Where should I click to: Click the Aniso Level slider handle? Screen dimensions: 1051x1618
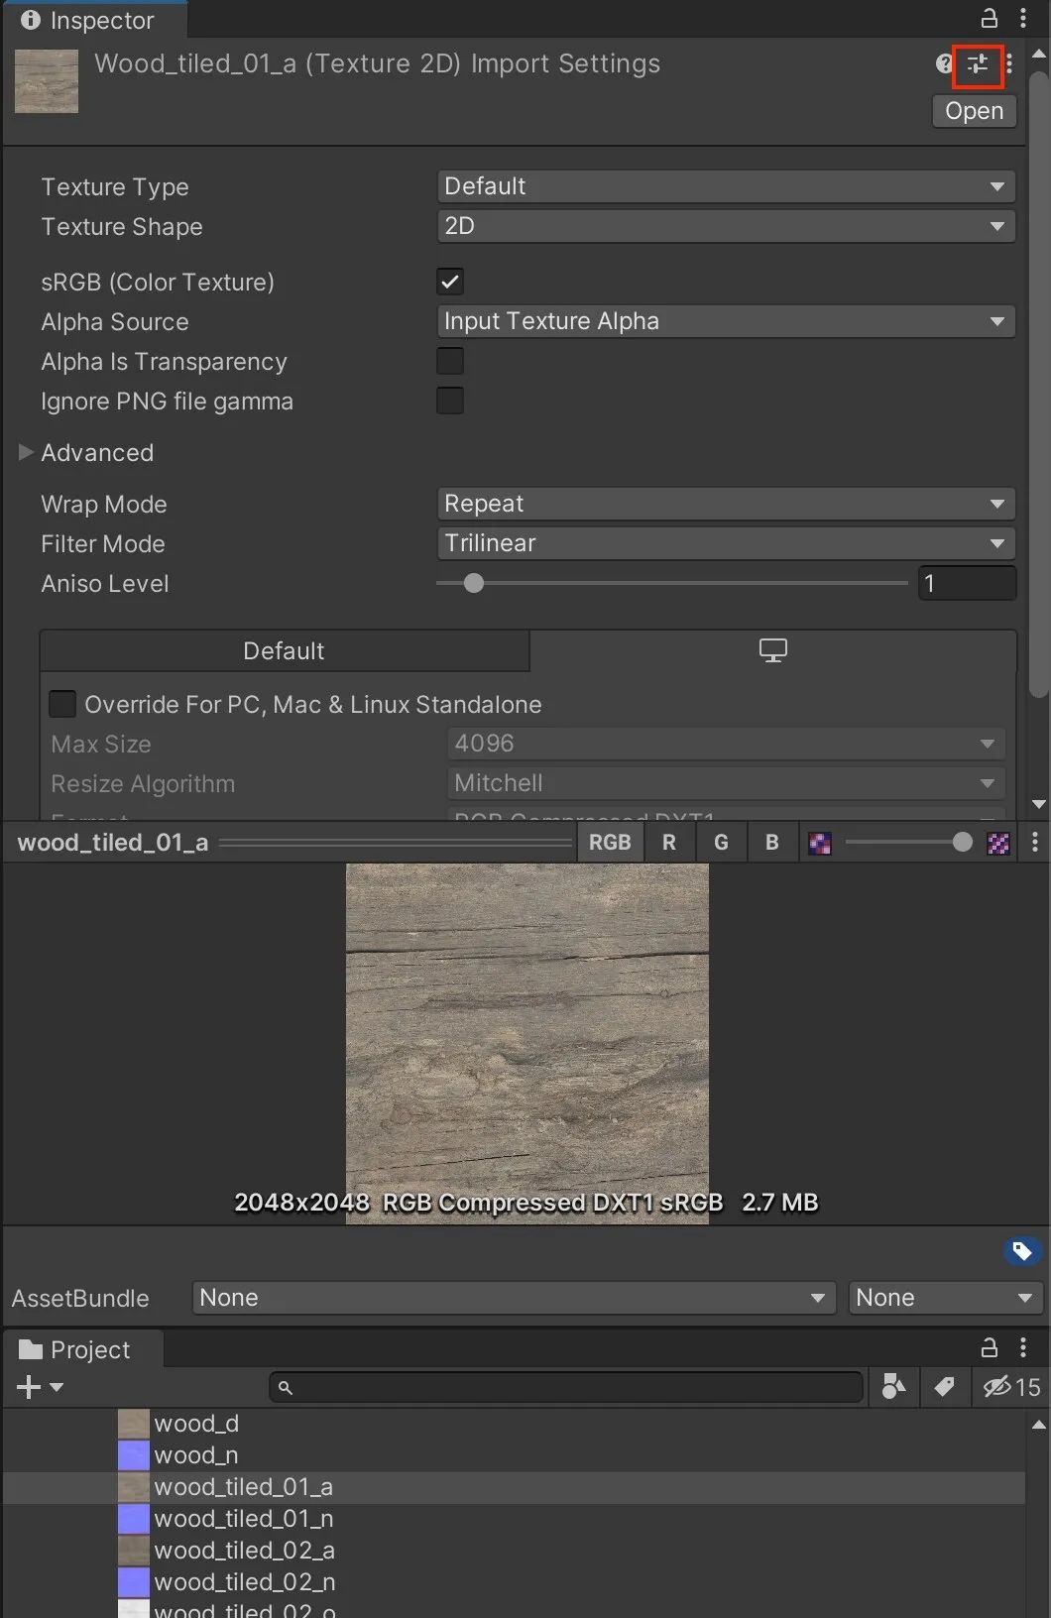(474, 584)
